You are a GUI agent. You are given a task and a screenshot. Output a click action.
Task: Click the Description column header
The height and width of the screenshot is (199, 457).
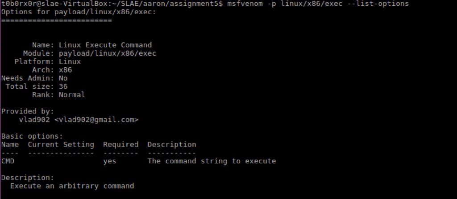pyautogui.click(x=172, y=145)
